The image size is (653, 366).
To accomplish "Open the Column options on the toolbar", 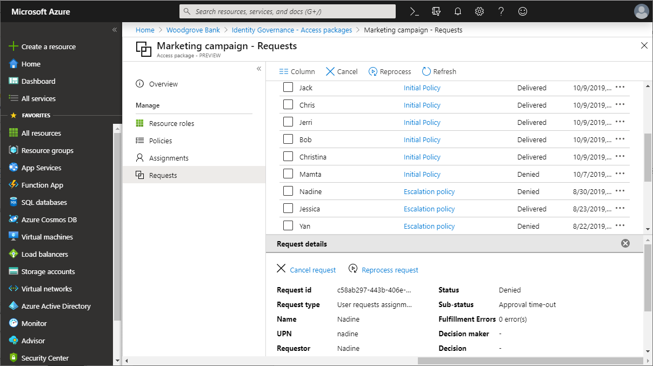I will coord(297,71).
